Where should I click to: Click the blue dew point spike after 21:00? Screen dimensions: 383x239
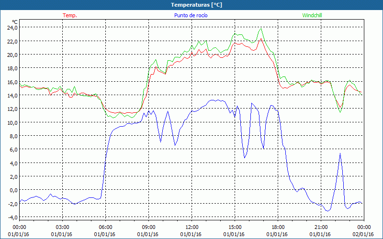tap(340, 154)
